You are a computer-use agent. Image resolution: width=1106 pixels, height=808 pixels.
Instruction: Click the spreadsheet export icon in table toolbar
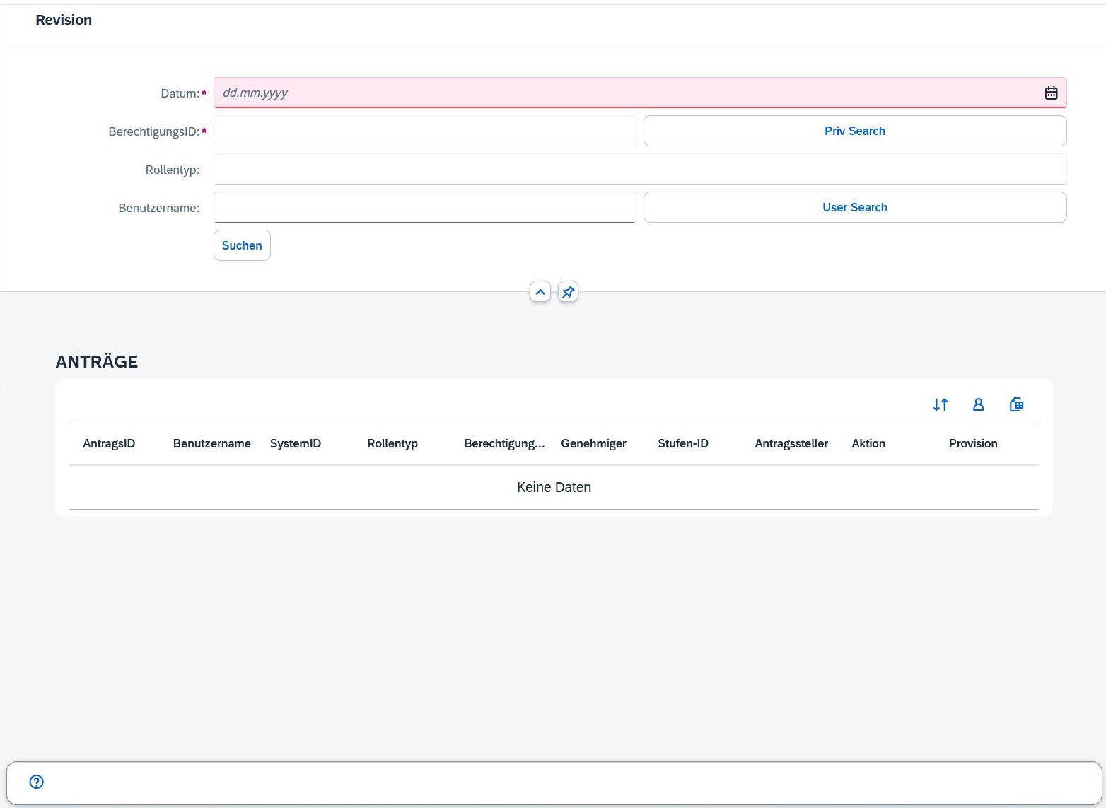click(x=1016, y=404)
